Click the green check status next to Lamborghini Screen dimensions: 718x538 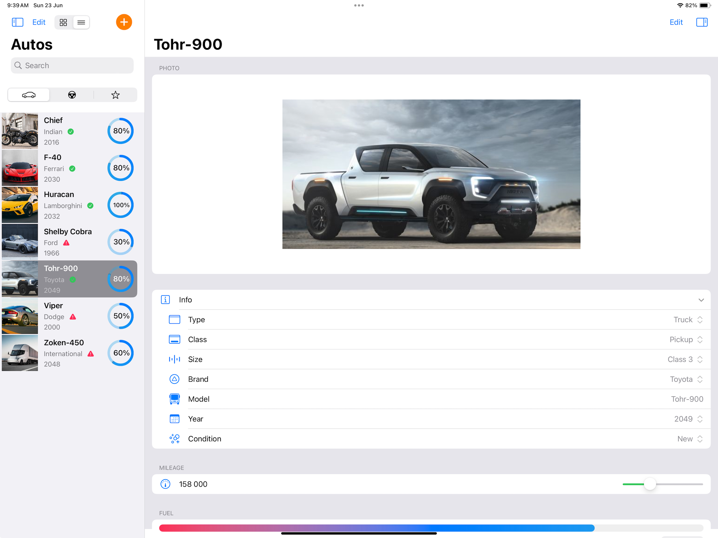(90, 205)
